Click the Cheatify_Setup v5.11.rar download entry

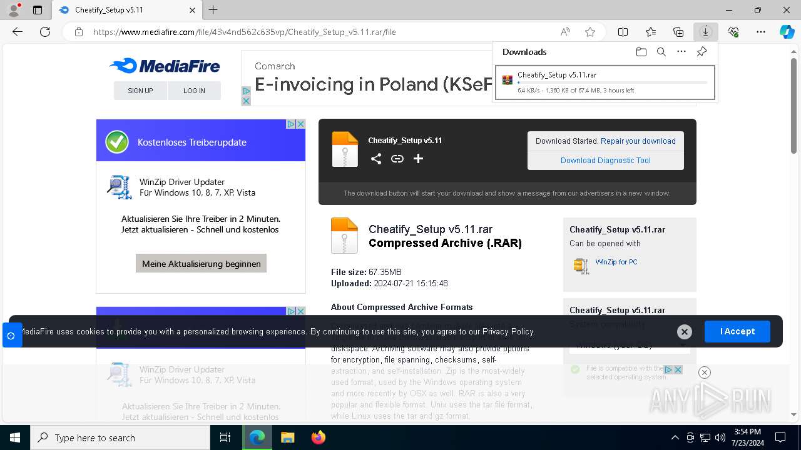(605, 82)
